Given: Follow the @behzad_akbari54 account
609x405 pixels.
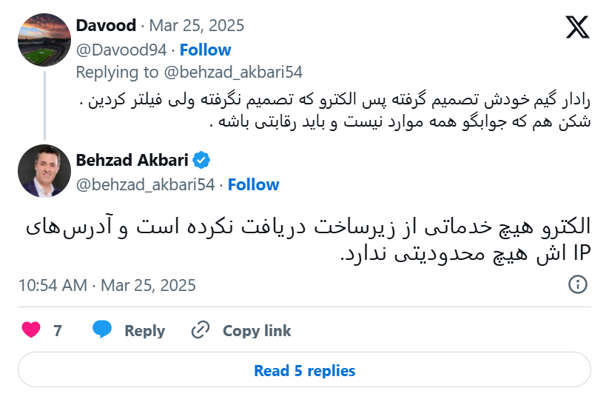Looking at the screenshot, I should click(253, 184).
